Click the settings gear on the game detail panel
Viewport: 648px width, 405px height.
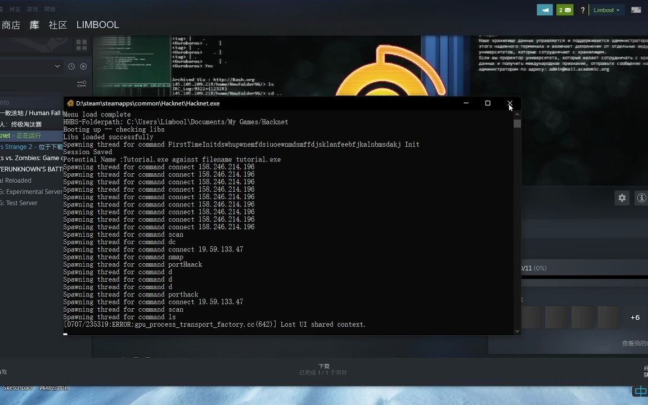click(622, 198)
